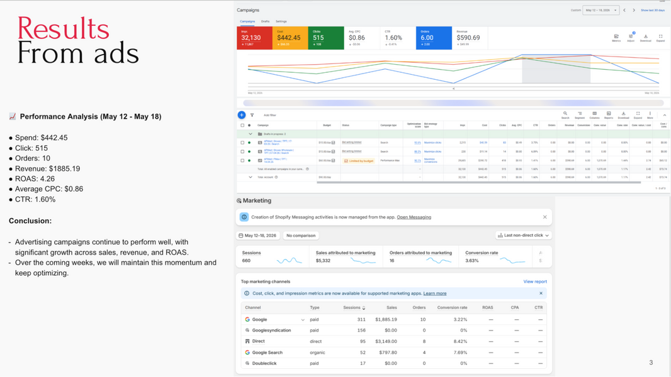Open the Last non-direct click dropdown
This screenshot has width=671, height=377.
click(x=523, y=235)
